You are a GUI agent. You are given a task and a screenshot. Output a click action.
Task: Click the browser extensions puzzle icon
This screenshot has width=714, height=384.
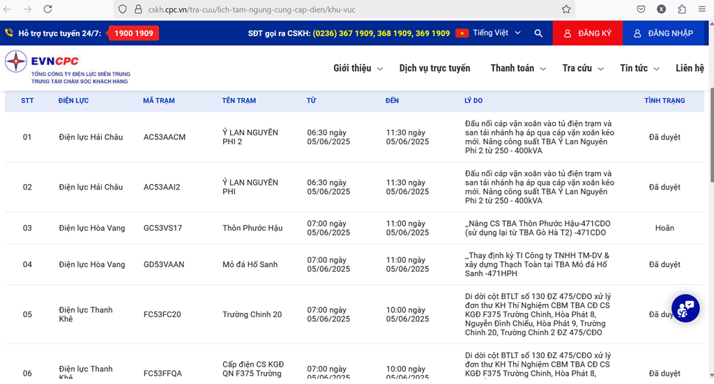pyautogui.click(x=682, y=9)
